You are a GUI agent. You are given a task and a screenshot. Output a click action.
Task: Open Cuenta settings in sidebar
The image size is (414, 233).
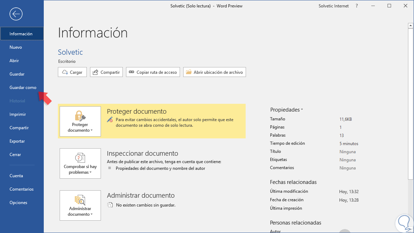(x=22, y=176)
